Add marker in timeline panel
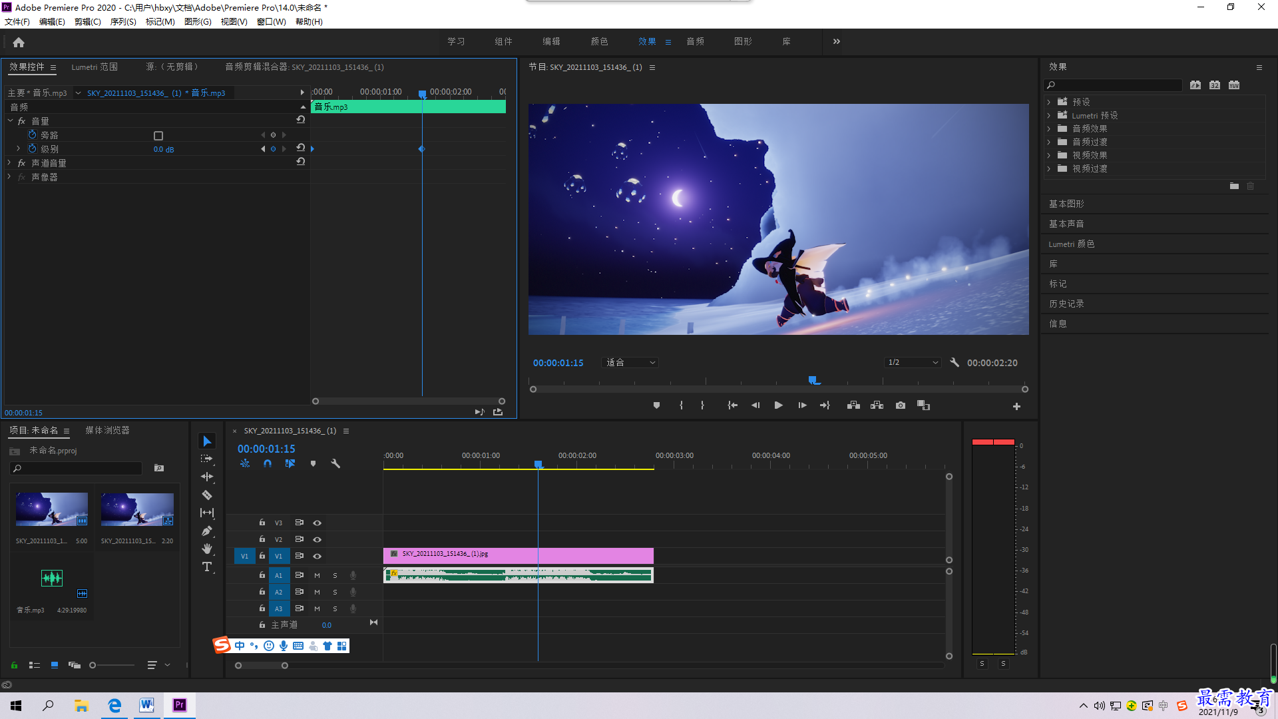 [x=313, y=463]
